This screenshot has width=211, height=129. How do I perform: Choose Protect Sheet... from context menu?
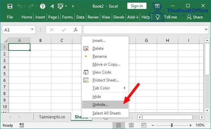coord(105,80)
